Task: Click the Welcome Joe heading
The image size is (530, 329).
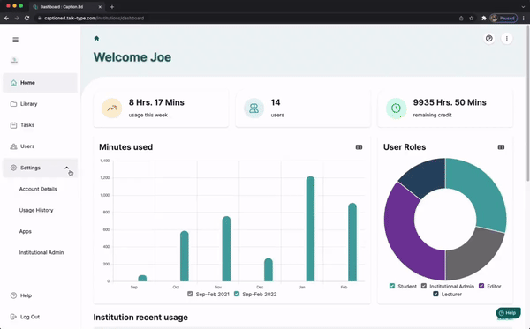Action: coord(132,57)
